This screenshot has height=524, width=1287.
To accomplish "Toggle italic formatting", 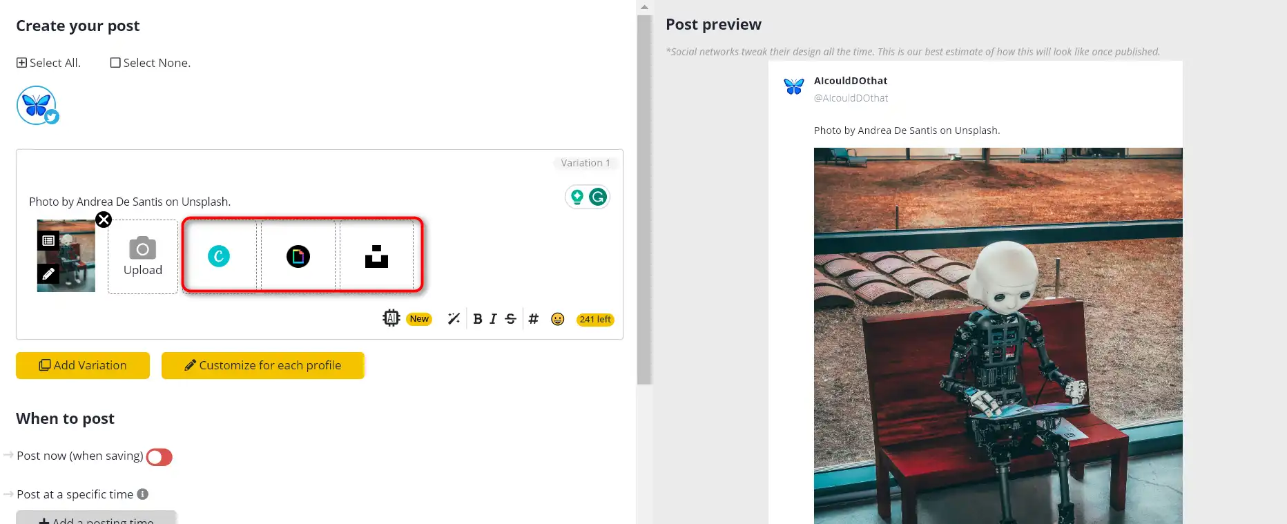I will pyautogui.click(x=493, y=319).
